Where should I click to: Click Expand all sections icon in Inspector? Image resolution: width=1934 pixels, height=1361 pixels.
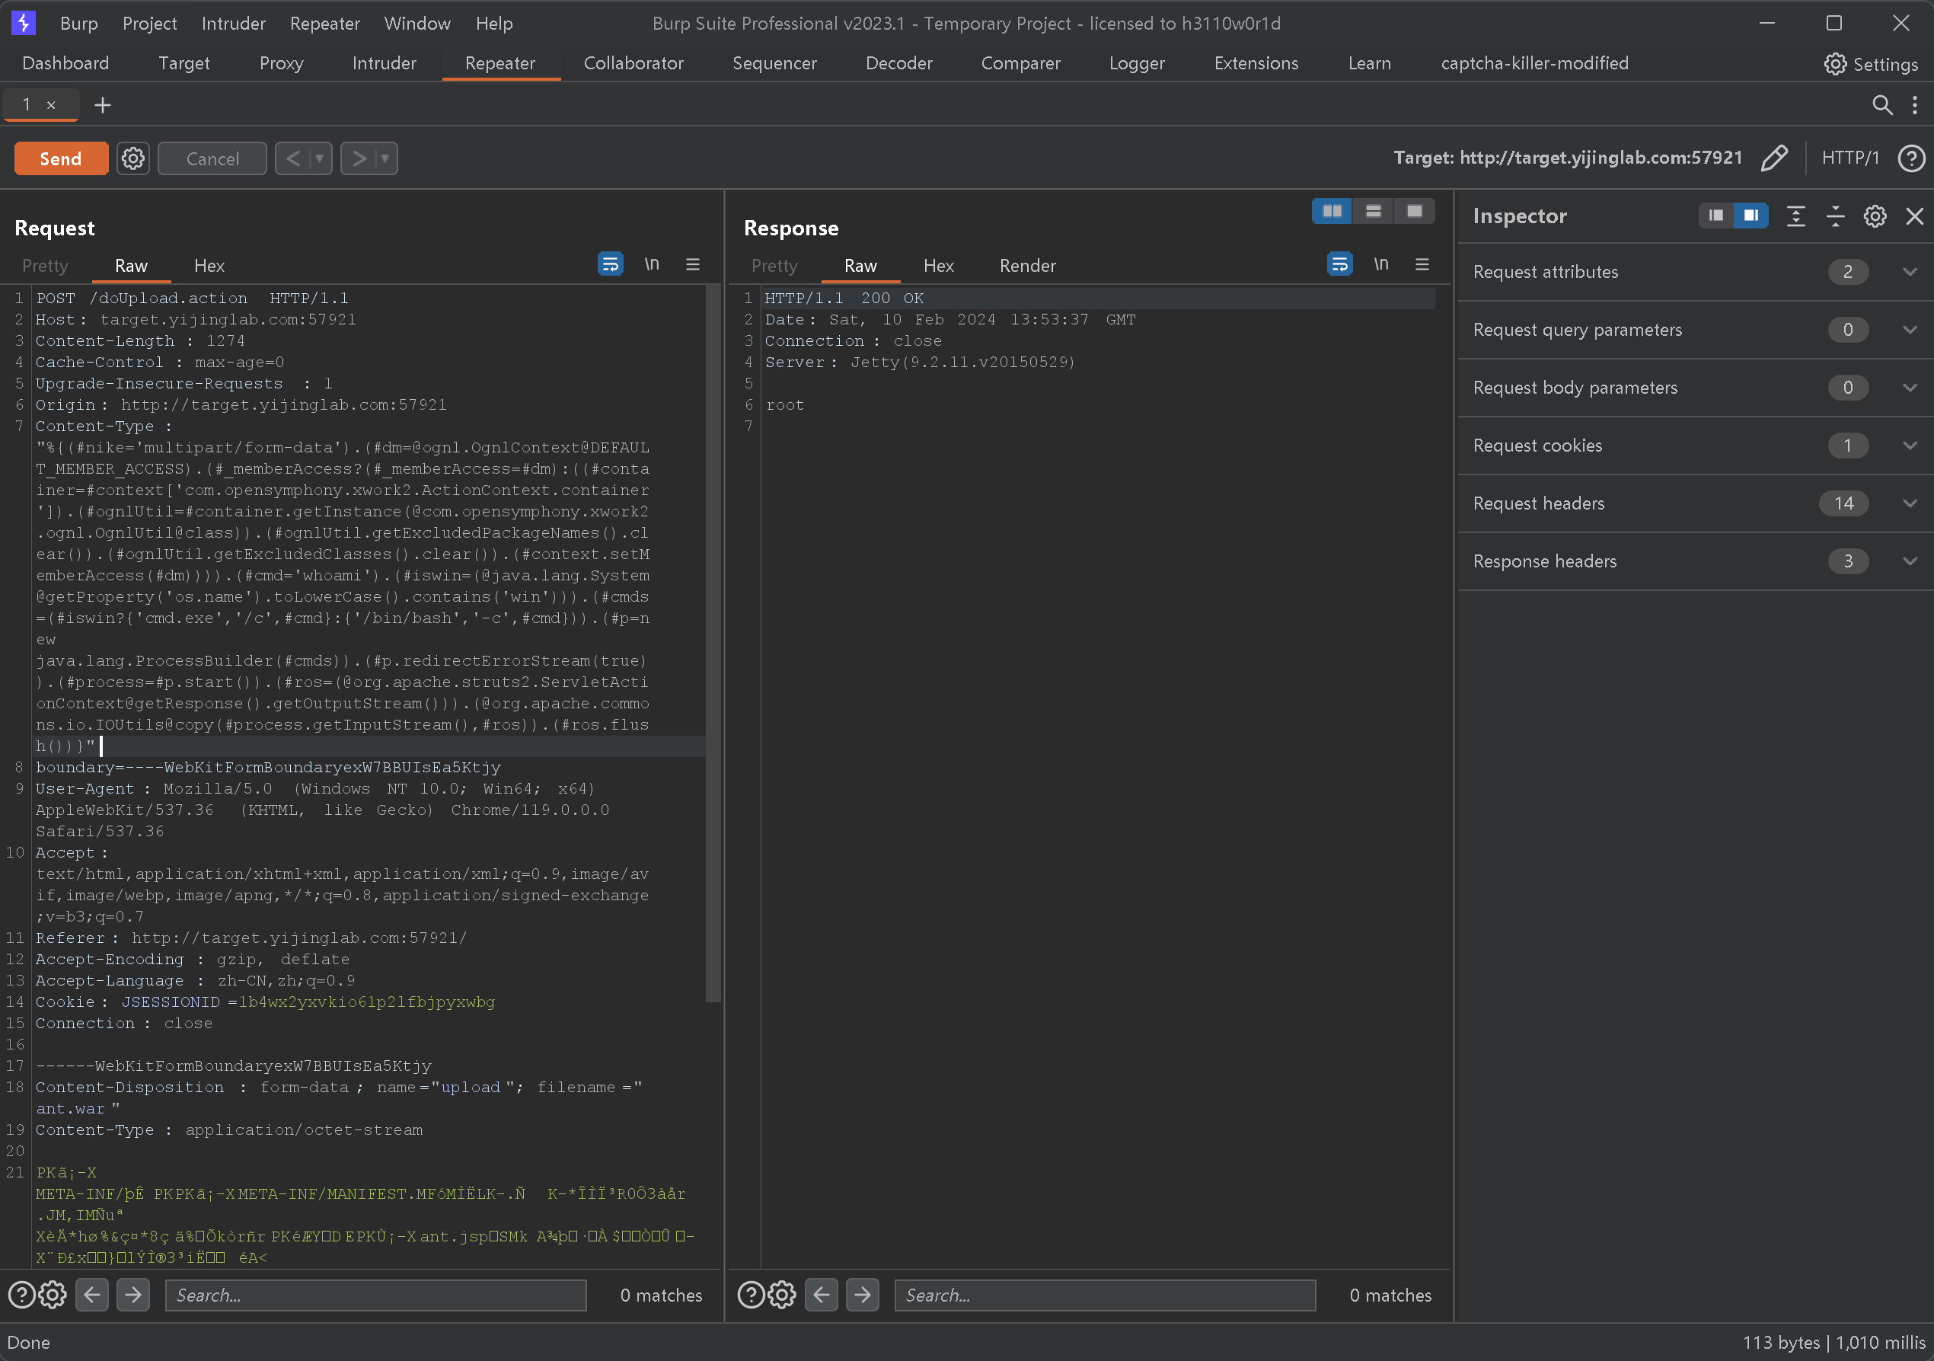pos(1796,216)
